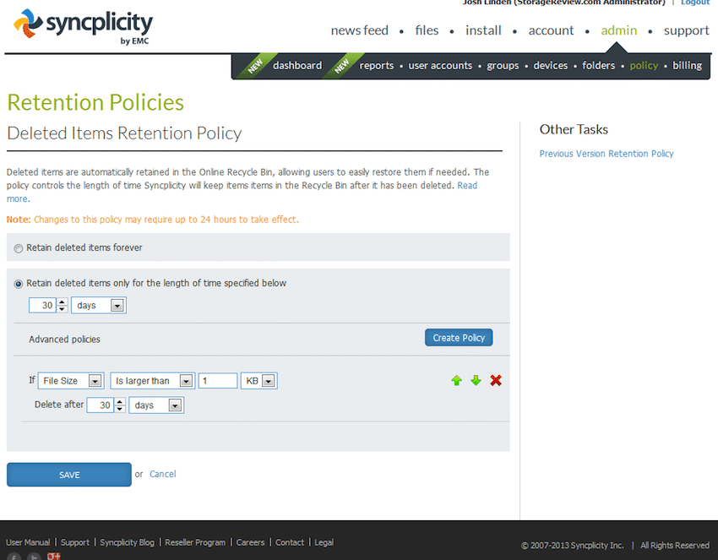This screenshot has height=560, width=718.
Task: Open the Reseller Program footer link
Action: [195, 542]
